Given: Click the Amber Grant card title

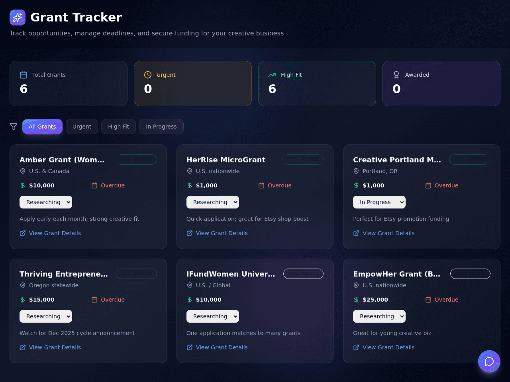Looking at the screenshot, I should tap(62, 160).
